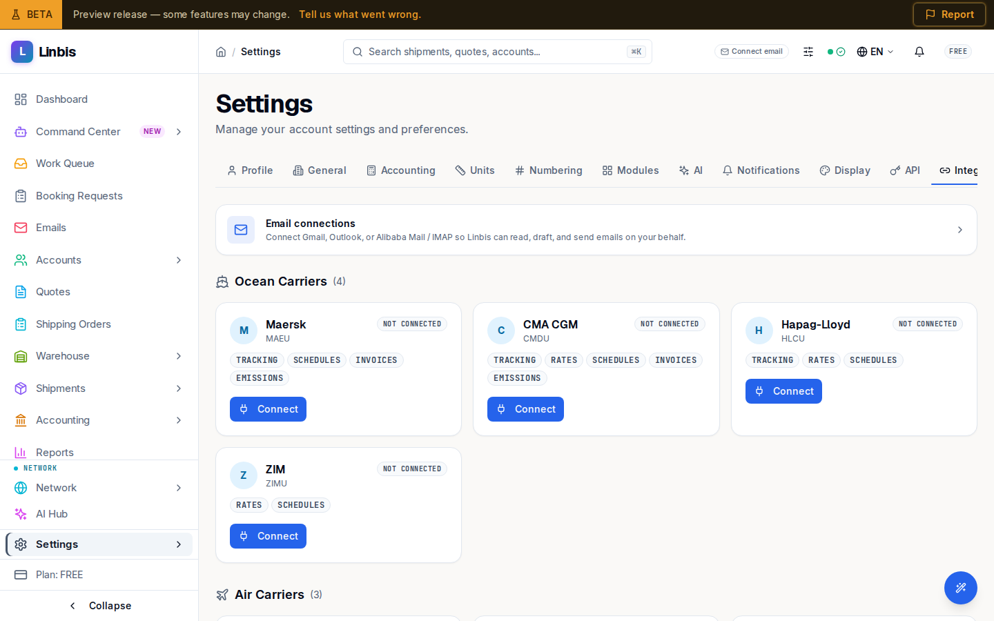Open the Quotes page
This screenshot has height=621, width=994.
pos(99,292)
